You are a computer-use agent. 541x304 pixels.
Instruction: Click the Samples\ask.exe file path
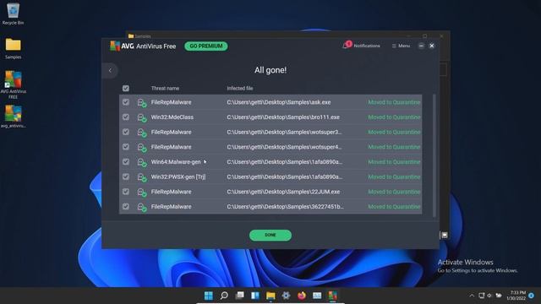(279, 102)
